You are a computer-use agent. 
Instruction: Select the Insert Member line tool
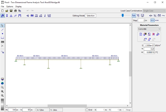(2, 30)
